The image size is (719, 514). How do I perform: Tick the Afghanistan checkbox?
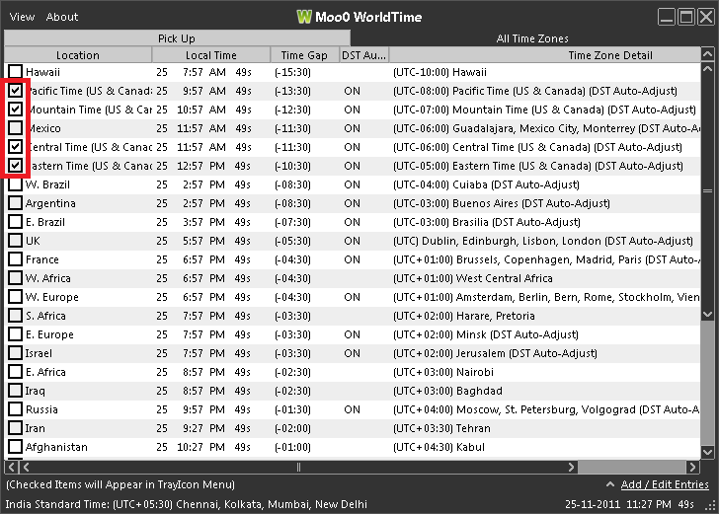tap(15, 447)
